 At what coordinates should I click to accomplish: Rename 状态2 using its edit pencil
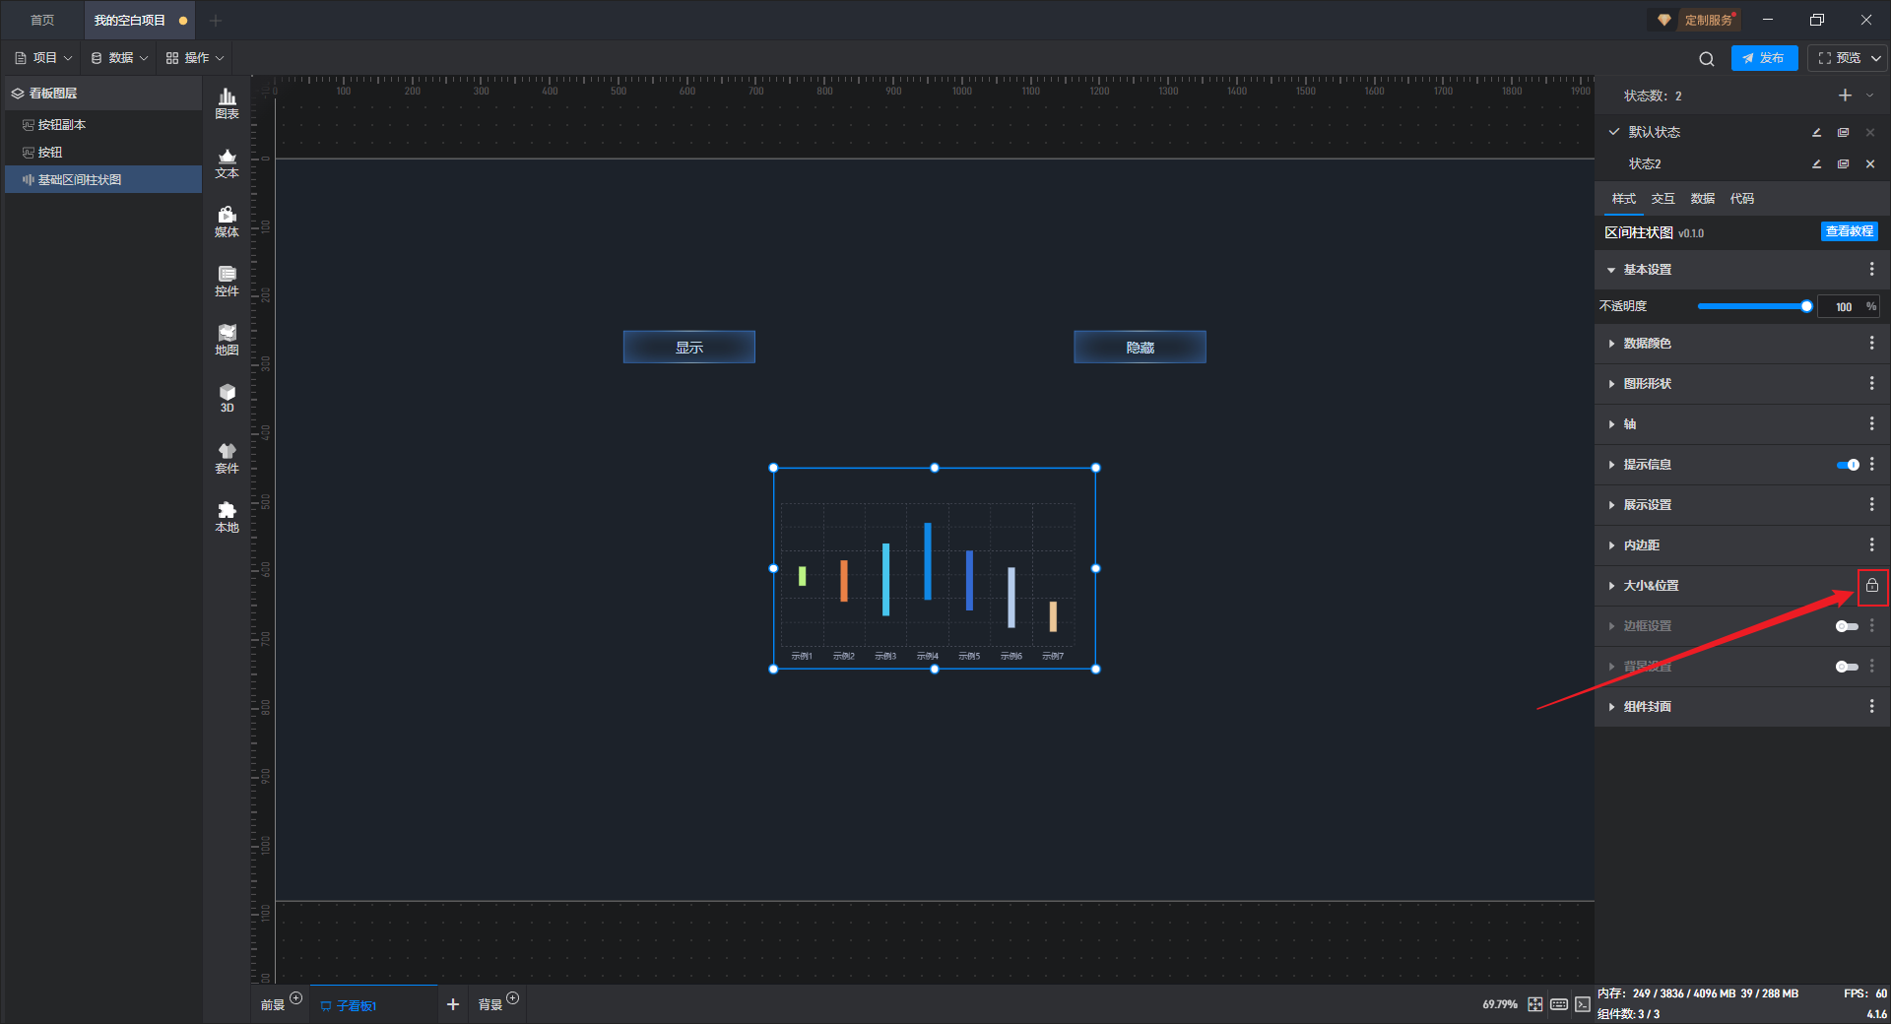click(x=1816, y=163)
